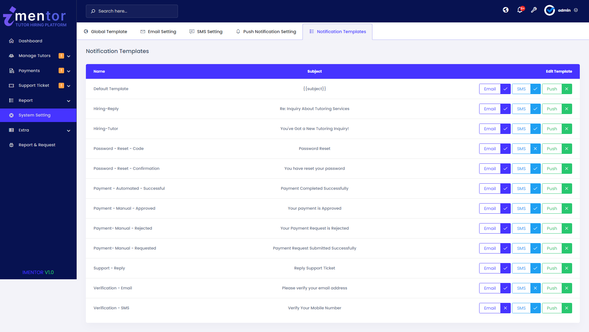Click the Report & Request bug icon

11,145
